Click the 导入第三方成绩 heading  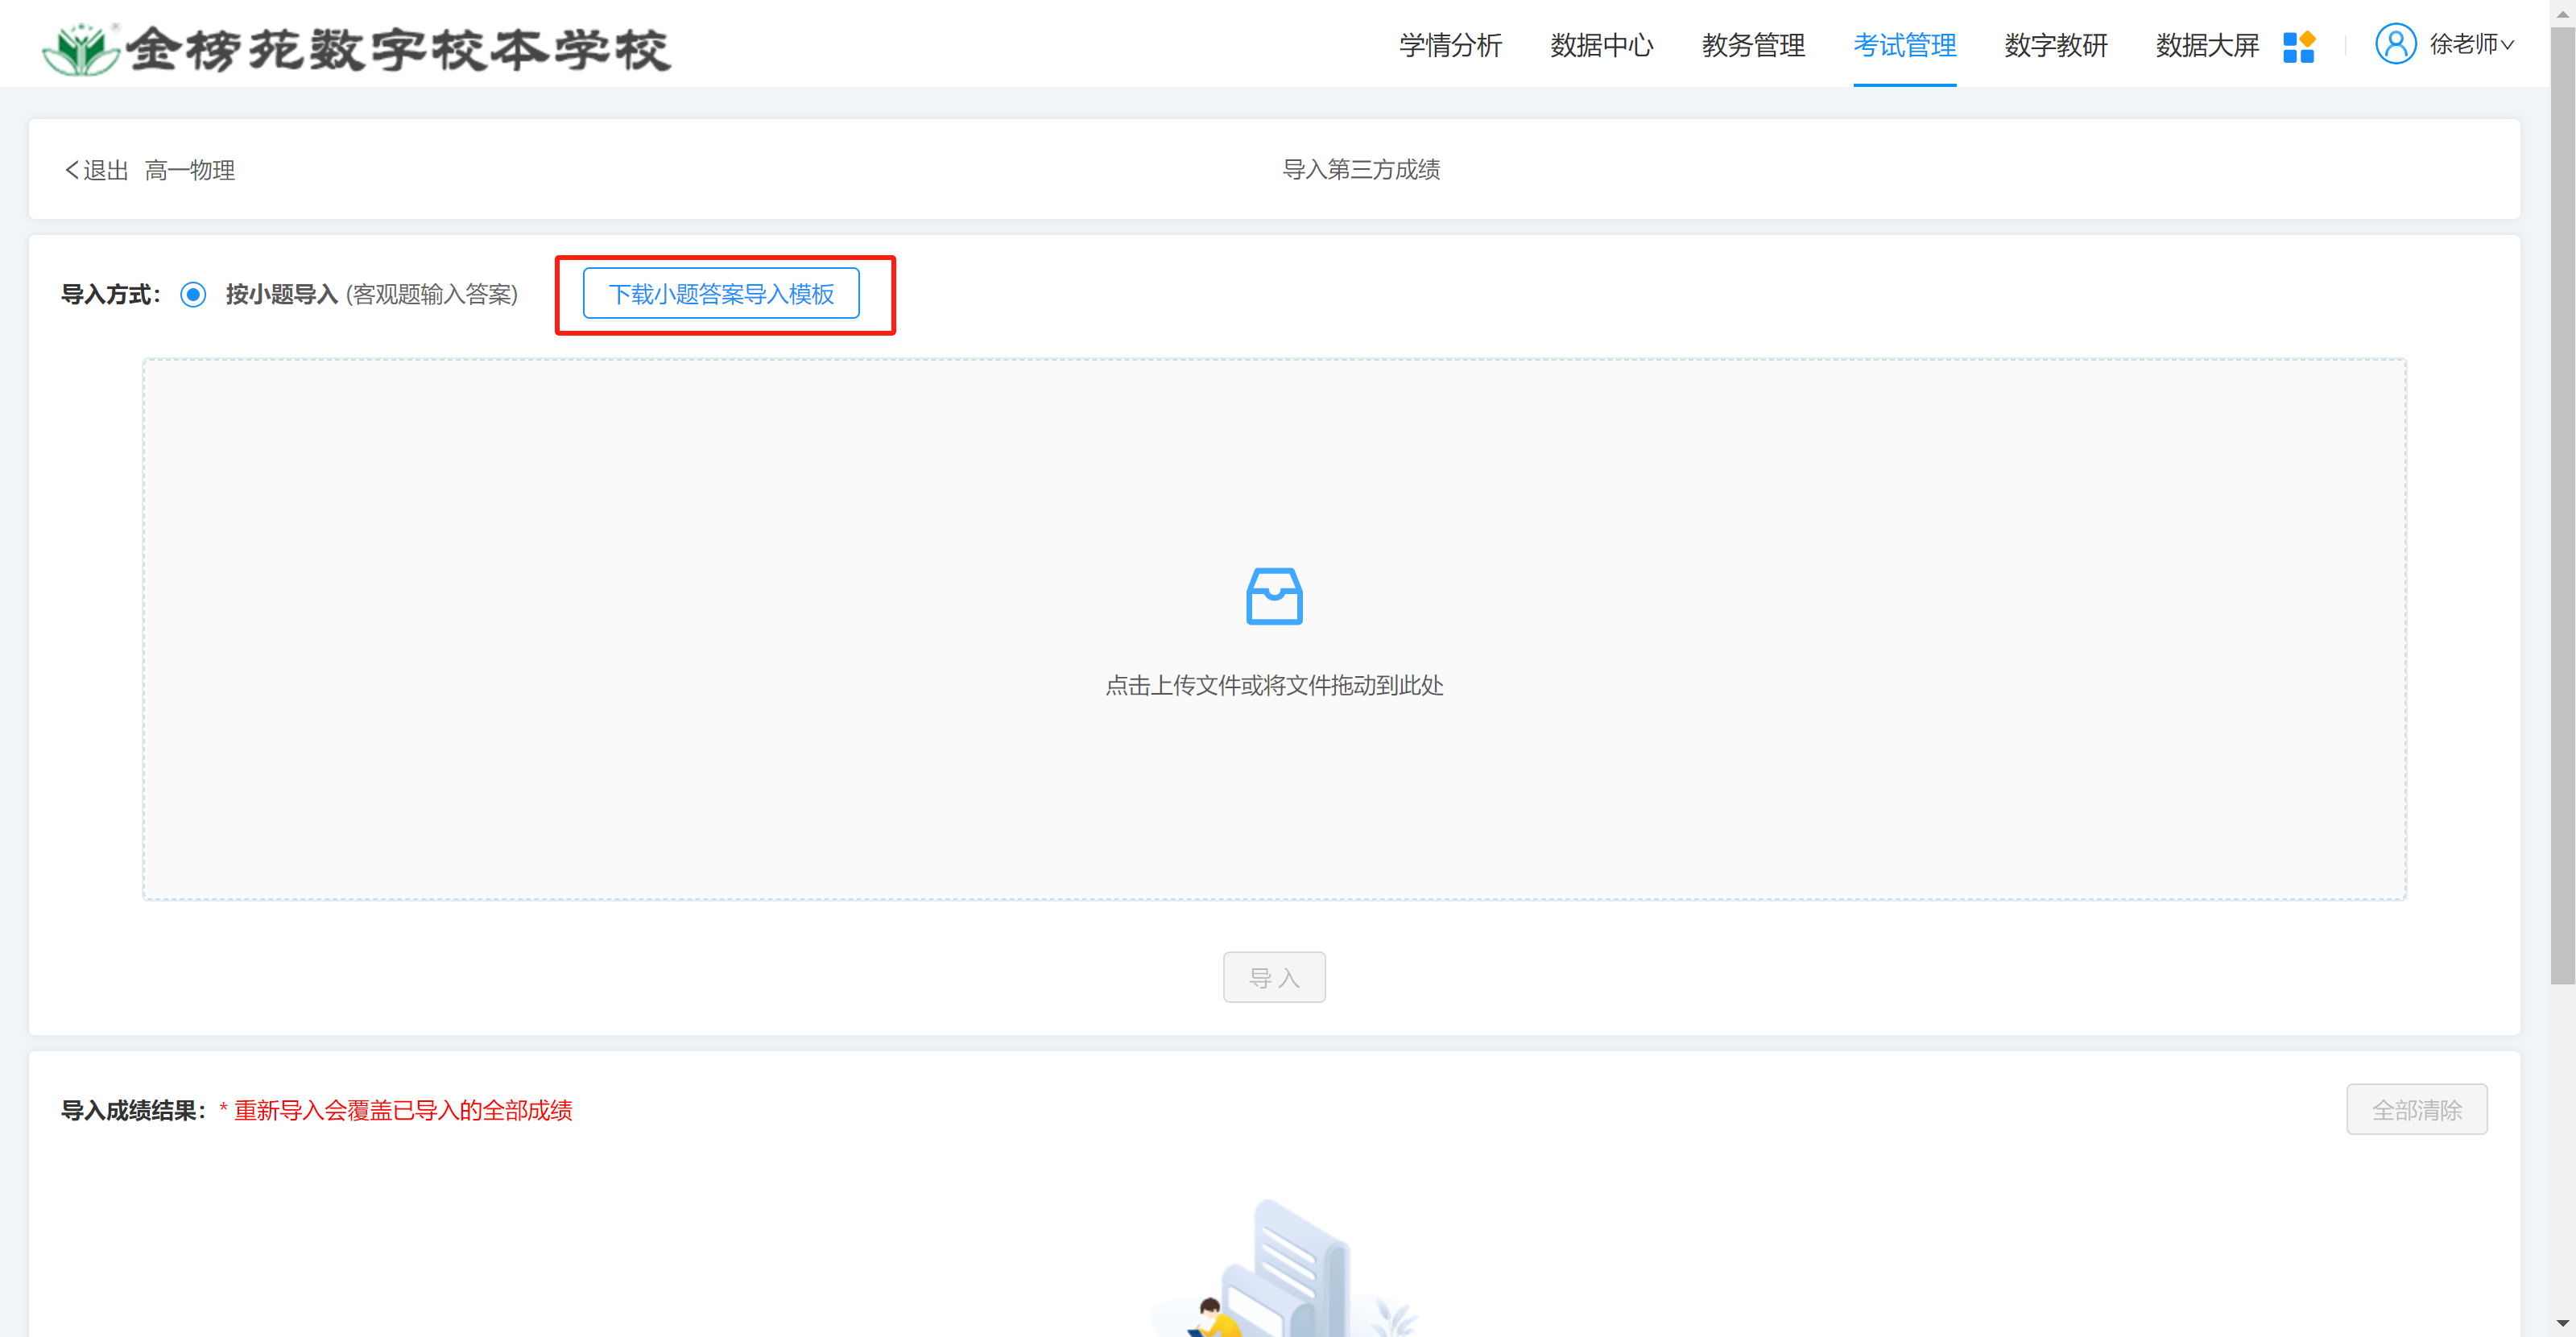[1361, 170]
